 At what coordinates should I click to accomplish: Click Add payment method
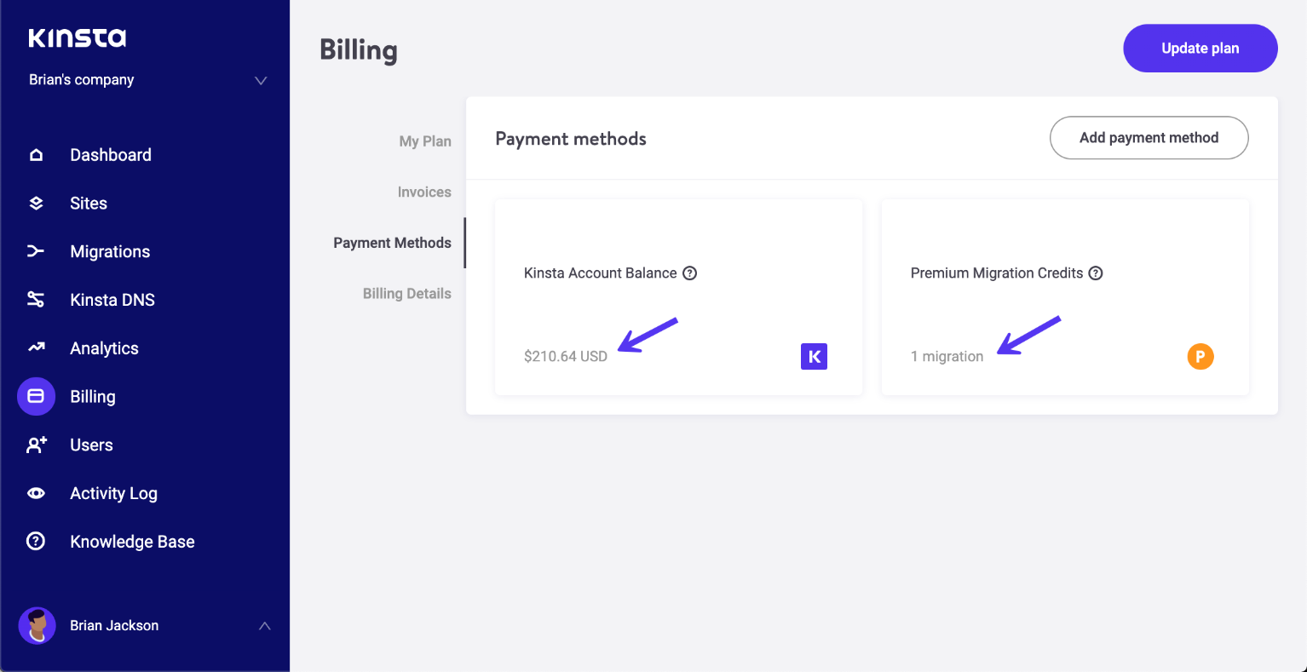point(1149,137)
